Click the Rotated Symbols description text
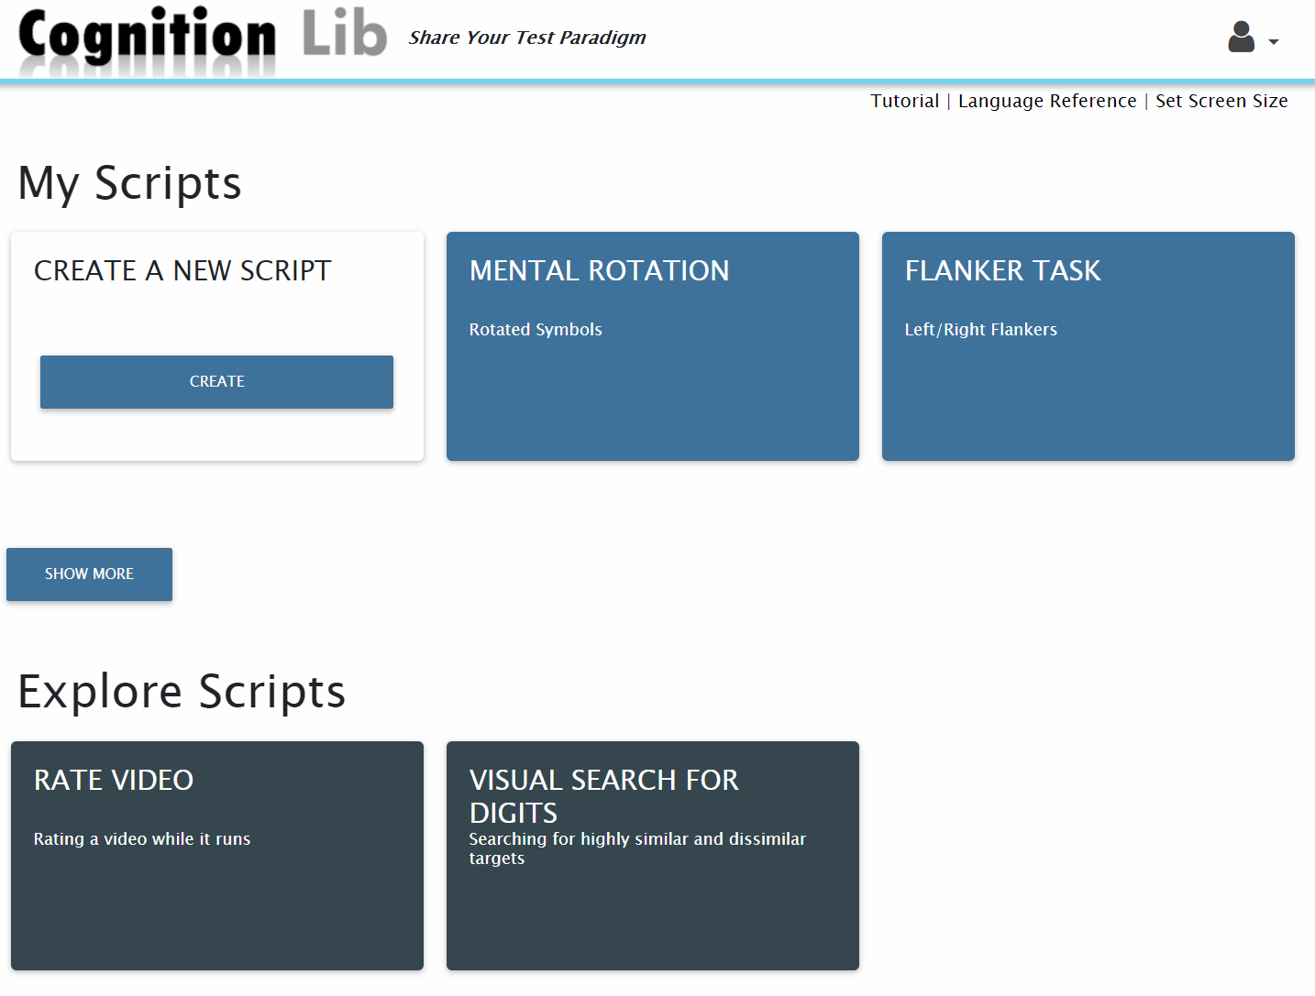 (536, 329)
